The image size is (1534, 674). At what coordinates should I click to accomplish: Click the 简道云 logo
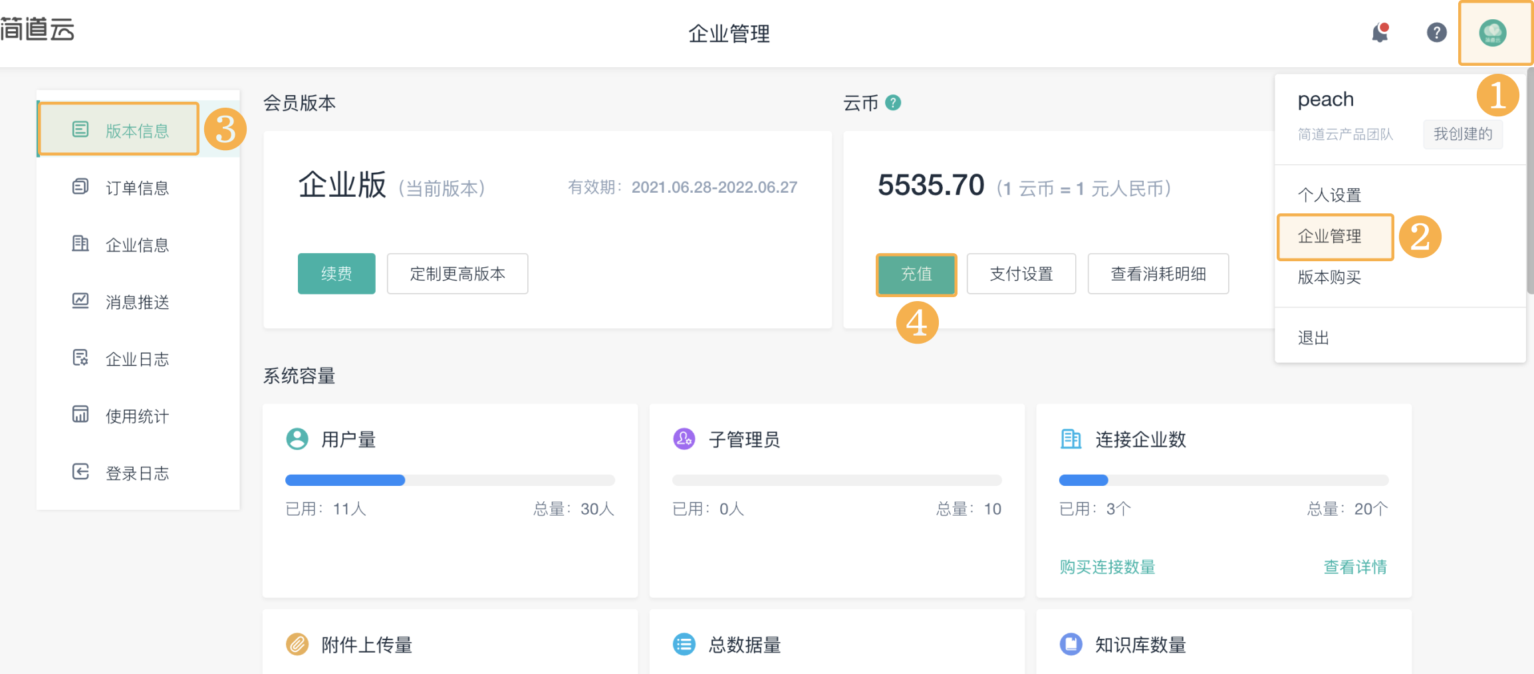(x=37, y=29)
